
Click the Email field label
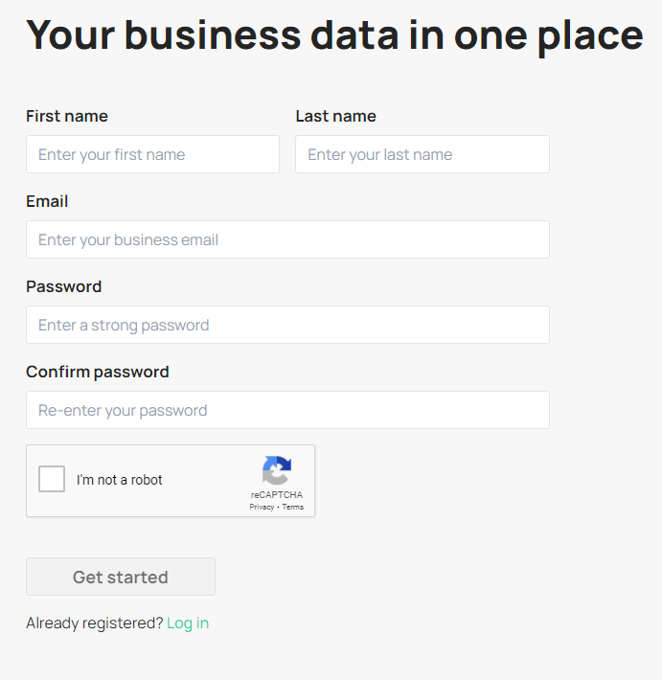[47, 201]
